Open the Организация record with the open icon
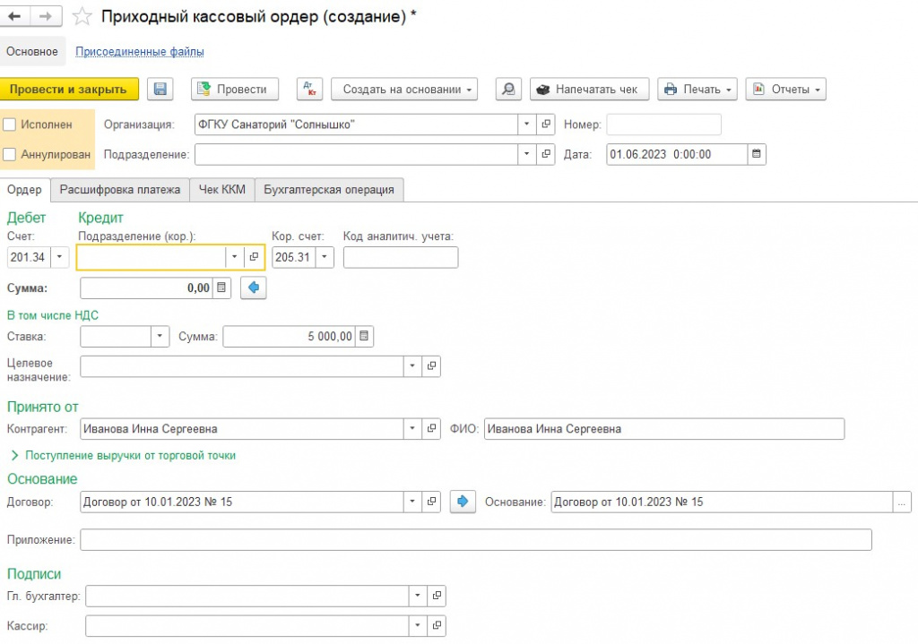Viewport: 918px width, 644px height. click(546, 124)
